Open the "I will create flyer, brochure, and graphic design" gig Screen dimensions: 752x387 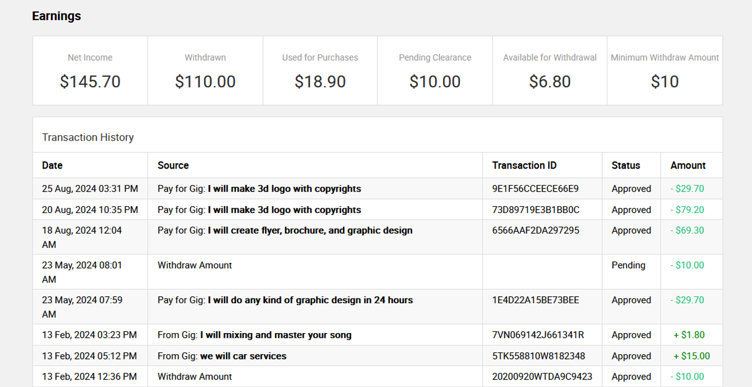click(310, 230)
